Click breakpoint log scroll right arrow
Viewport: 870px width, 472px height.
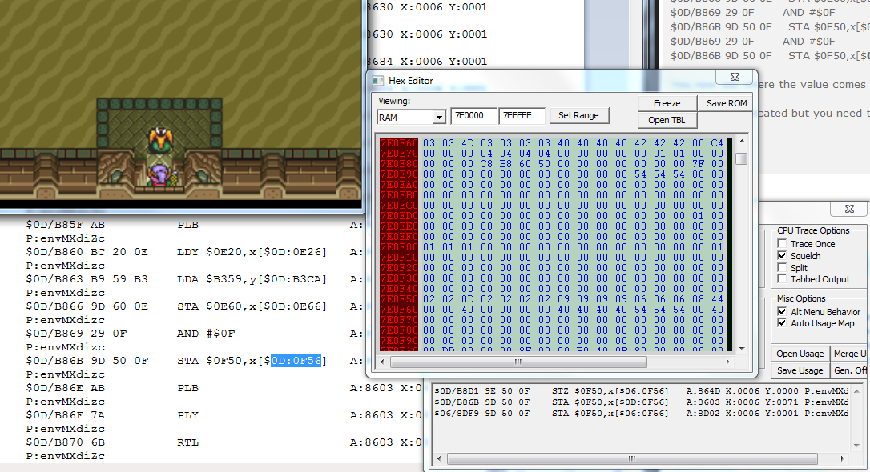[842, 458]
